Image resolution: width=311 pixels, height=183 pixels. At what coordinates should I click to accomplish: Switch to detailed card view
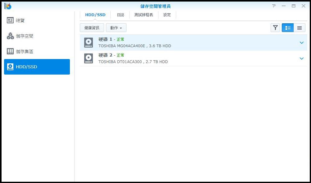coord(288,28)
